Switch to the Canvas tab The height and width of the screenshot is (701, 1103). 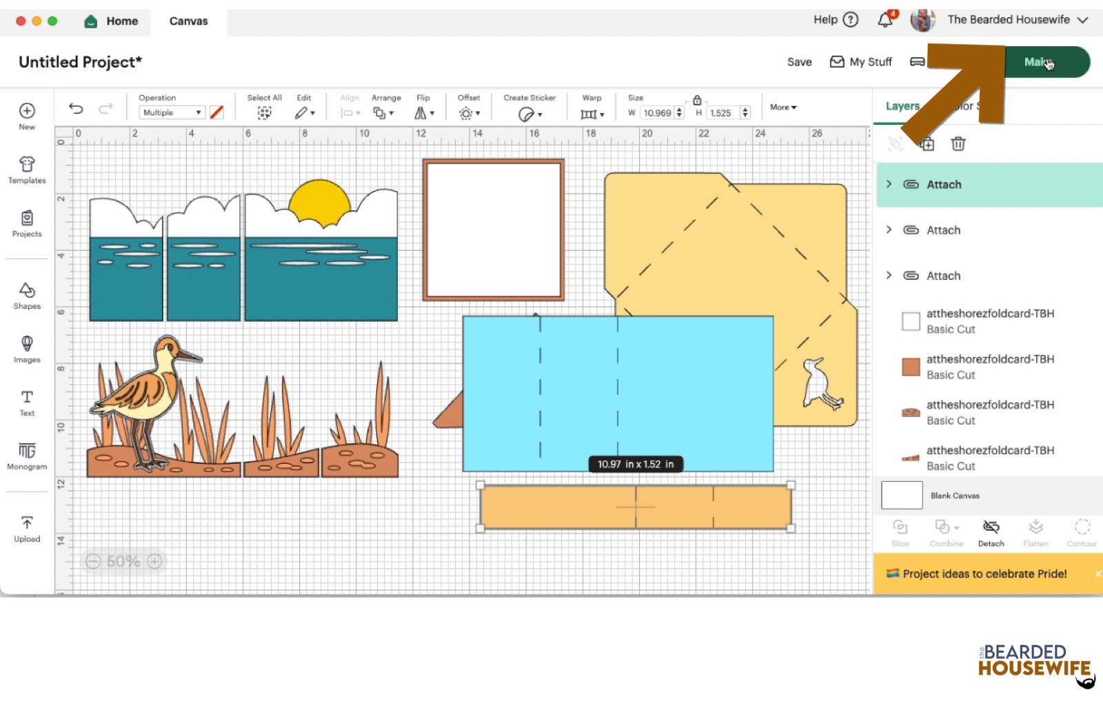tap(188, 21)
